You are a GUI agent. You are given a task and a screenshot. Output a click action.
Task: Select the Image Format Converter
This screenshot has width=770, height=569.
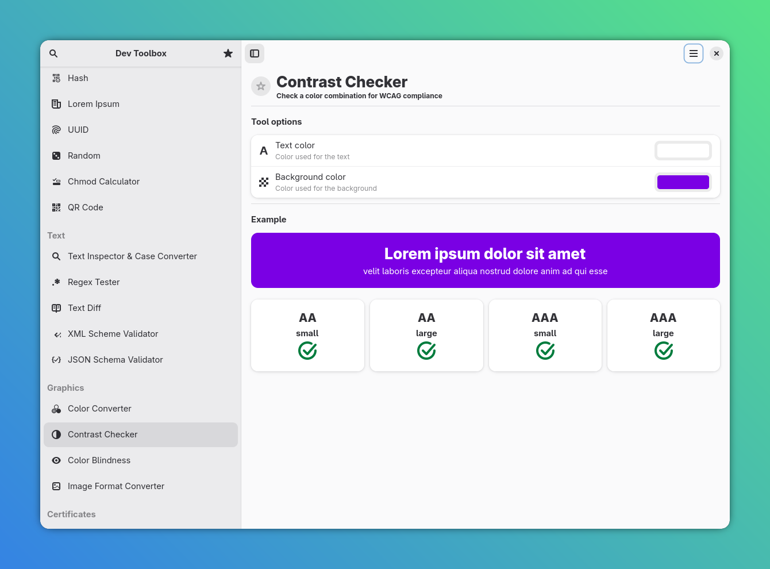115,486
